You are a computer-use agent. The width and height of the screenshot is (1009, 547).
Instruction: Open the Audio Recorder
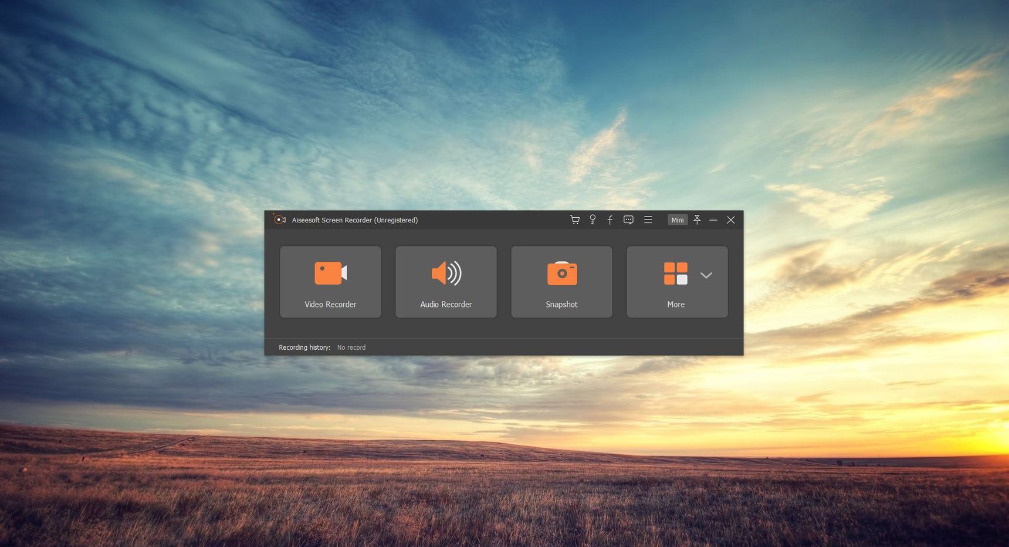(446, 282)
